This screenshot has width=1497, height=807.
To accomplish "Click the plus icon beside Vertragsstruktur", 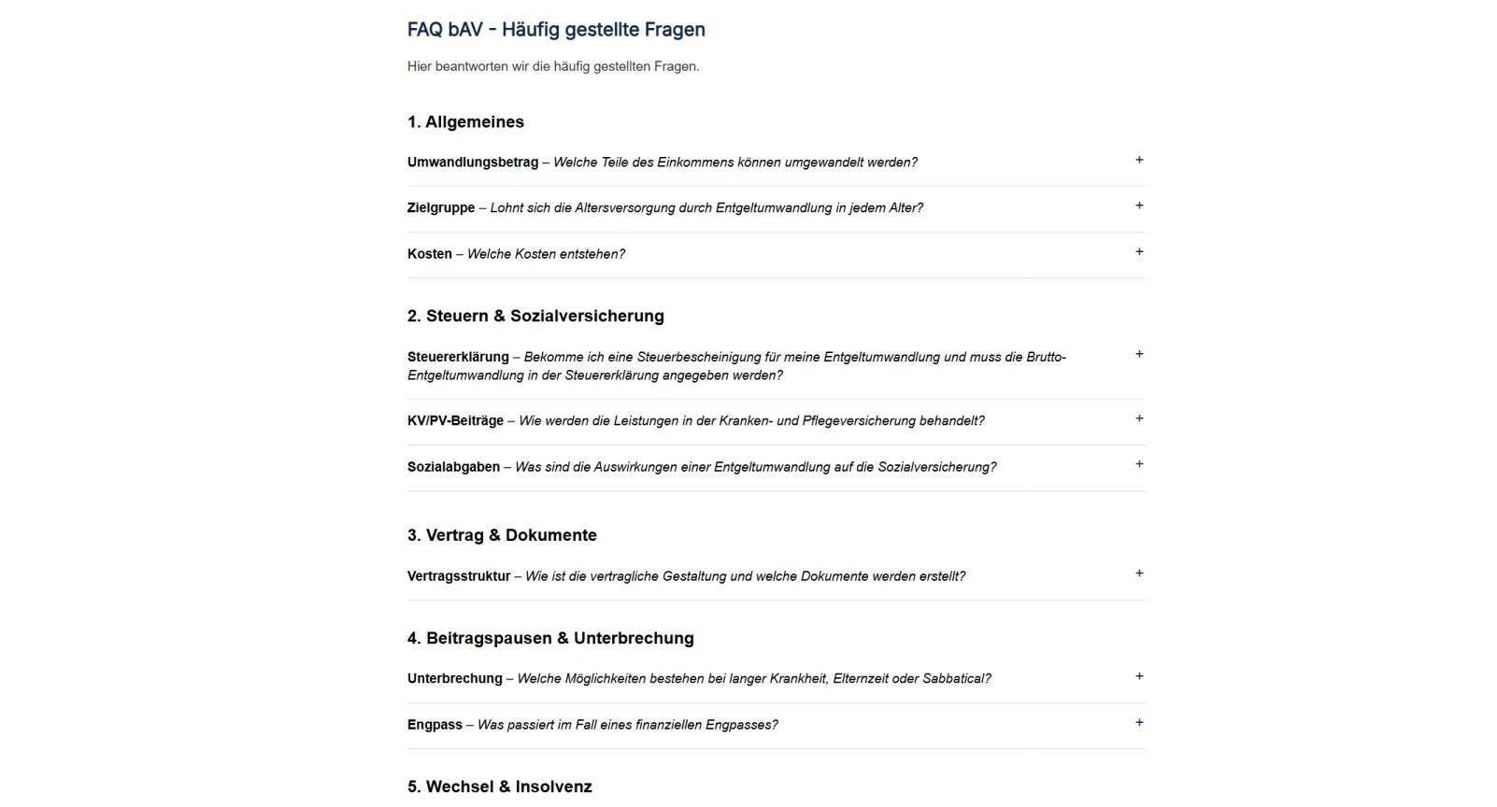I will tap(1139, 574).
